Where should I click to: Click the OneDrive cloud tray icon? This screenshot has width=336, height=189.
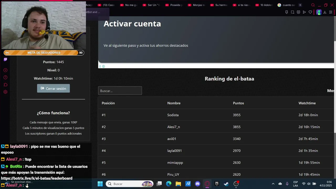coord(280,184)
